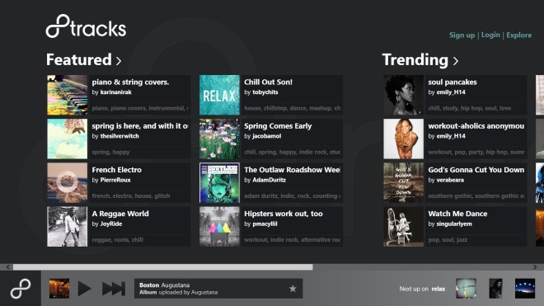Open spring is here mix artwork

[x=68, y=139]
